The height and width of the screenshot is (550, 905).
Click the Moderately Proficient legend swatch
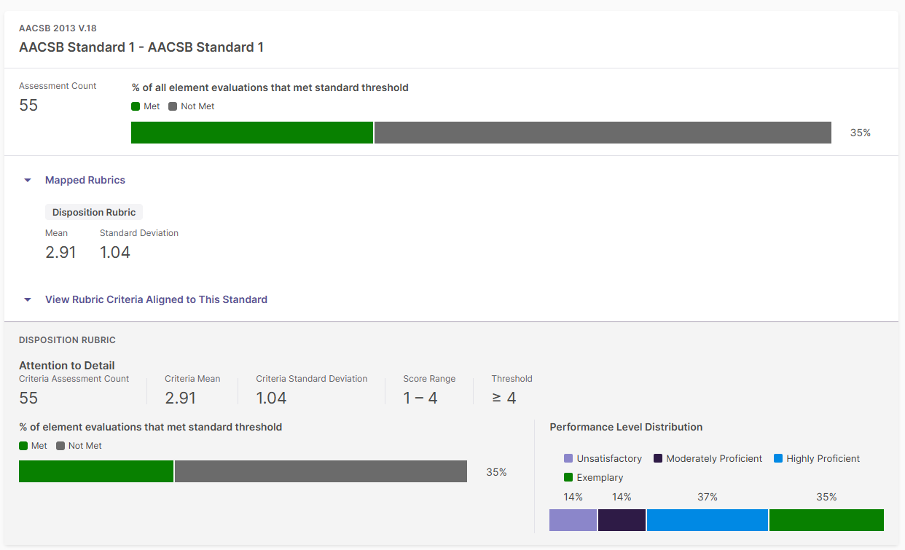(658, 459)
